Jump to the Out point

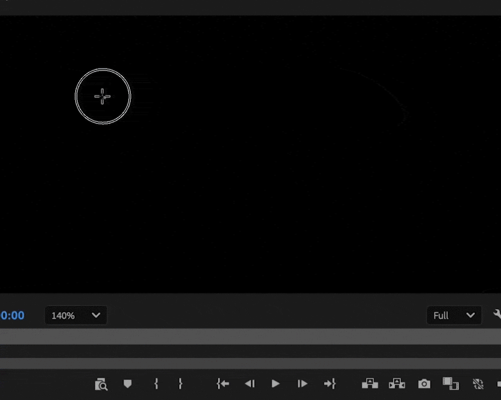coord(330,383)
